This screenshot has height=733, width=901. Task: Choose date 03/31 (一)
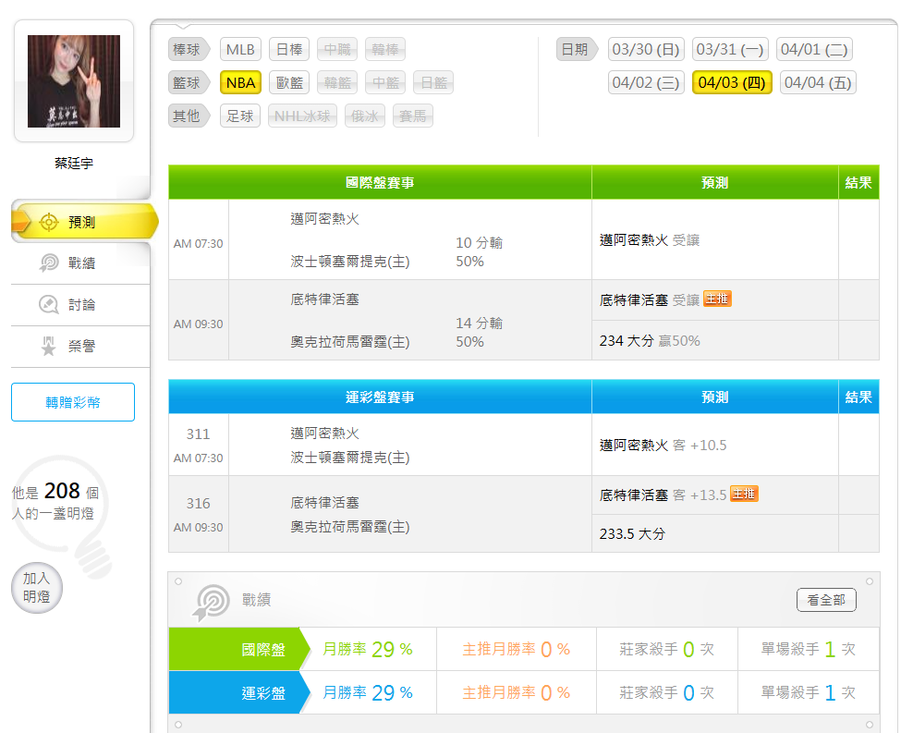point(730,49)
